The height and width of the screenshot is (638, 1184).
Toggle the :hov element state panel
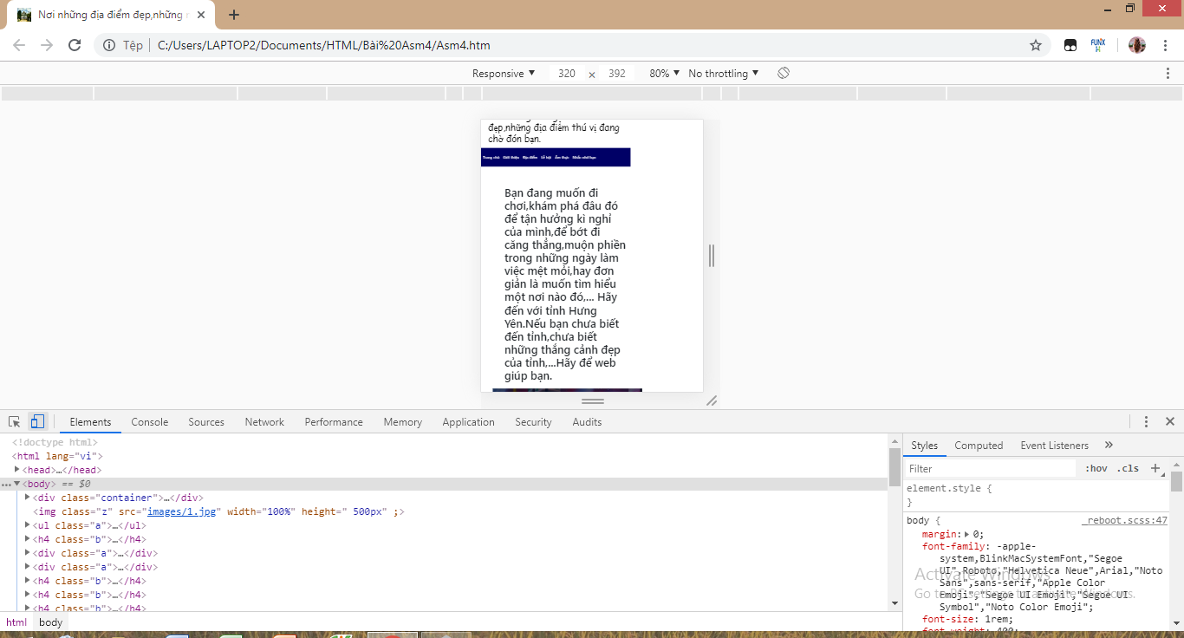(1096, 468)
